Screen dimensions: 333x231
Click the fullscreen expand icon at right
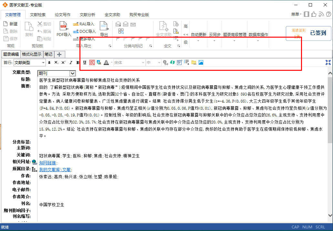328,62
